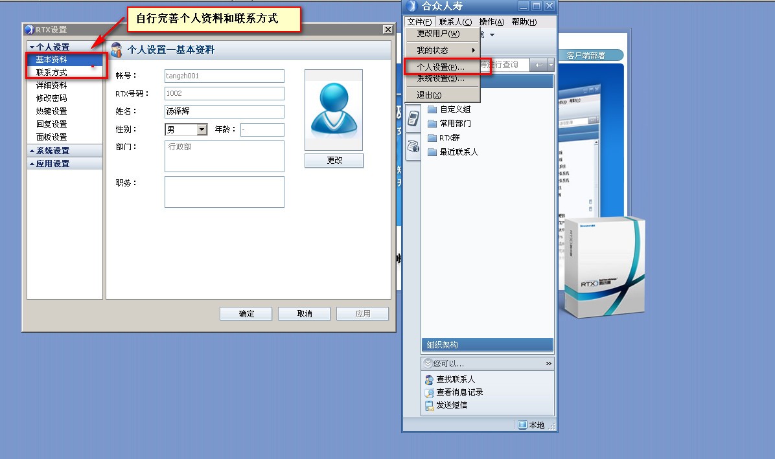
Task: Click the folder icon for RTX群
Action: pyautogui.click(x=432, y=137)
